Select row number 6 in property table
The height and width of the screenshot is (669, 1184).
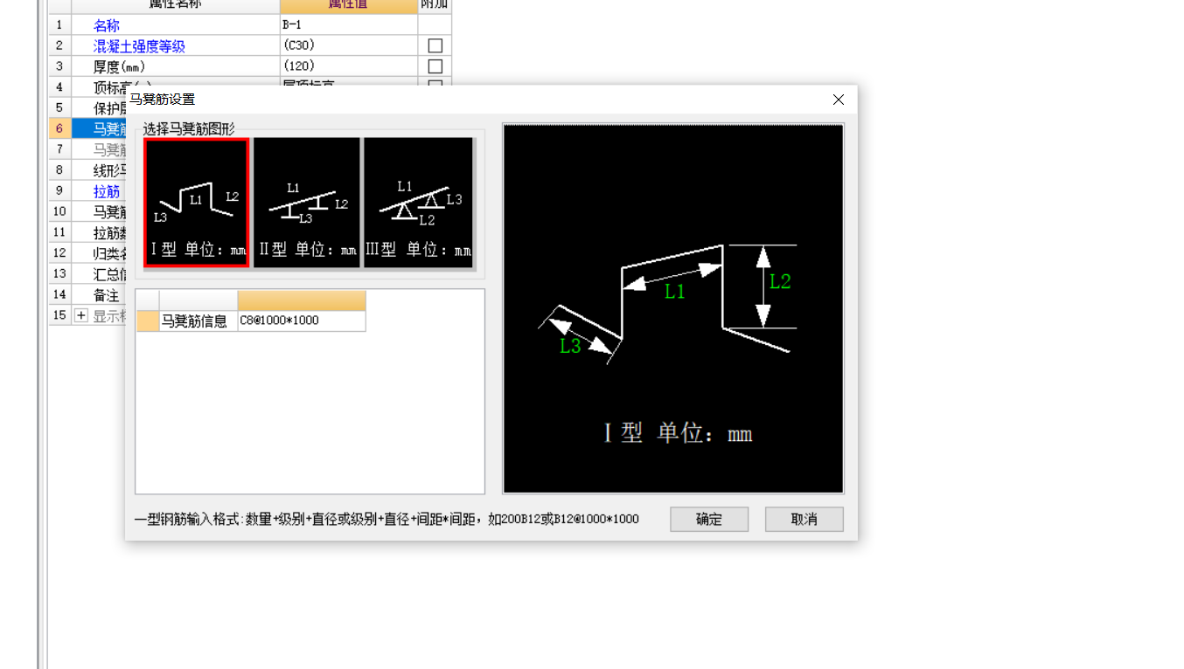coord(59,128)
